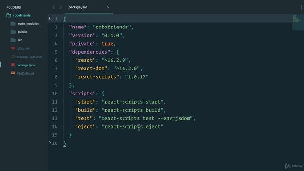Image resolution: width=304 pixels, height=171 pixels.
Task: Click the closing brace on line 15
Action: coord(71,135)
